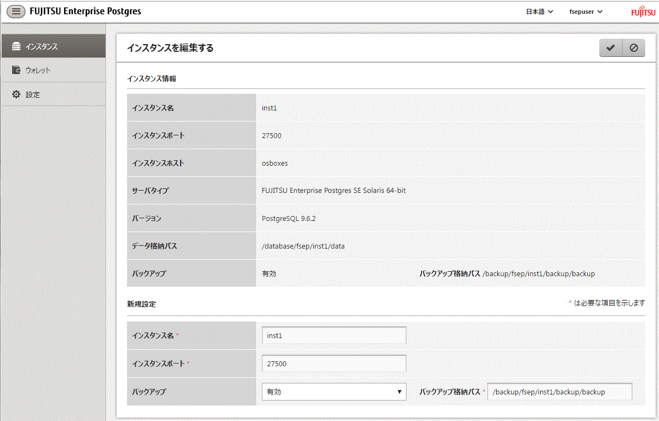Click the read-only instance name value inst1
659x421 pixels.
point(270,108)
